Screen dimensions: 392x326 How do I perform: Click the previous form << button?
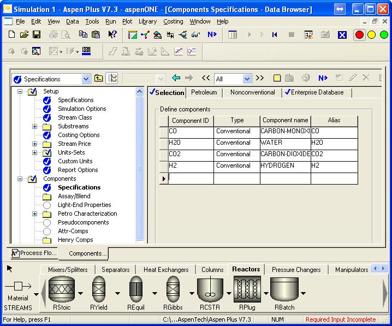206,78
